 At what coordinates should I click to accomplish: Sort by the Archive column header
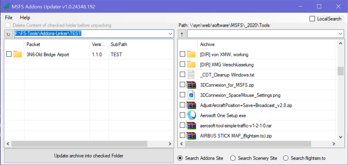(207, 44)
